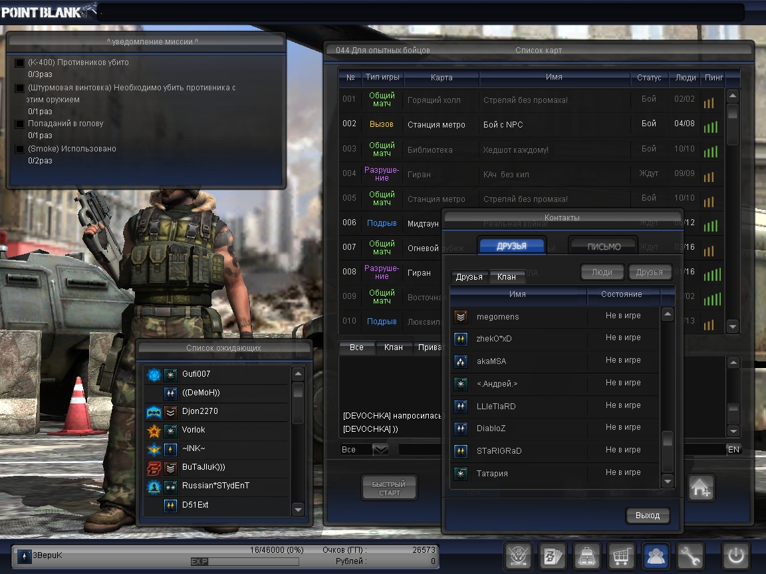The image size is (766, 574).
Task: Open the inventory backpack icon
Action: pyautogui.click(x=586, y=555)
